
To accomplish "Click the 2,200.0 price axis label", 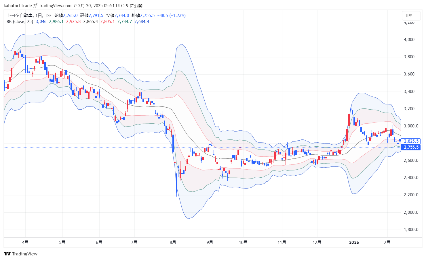I will (411, 195).
